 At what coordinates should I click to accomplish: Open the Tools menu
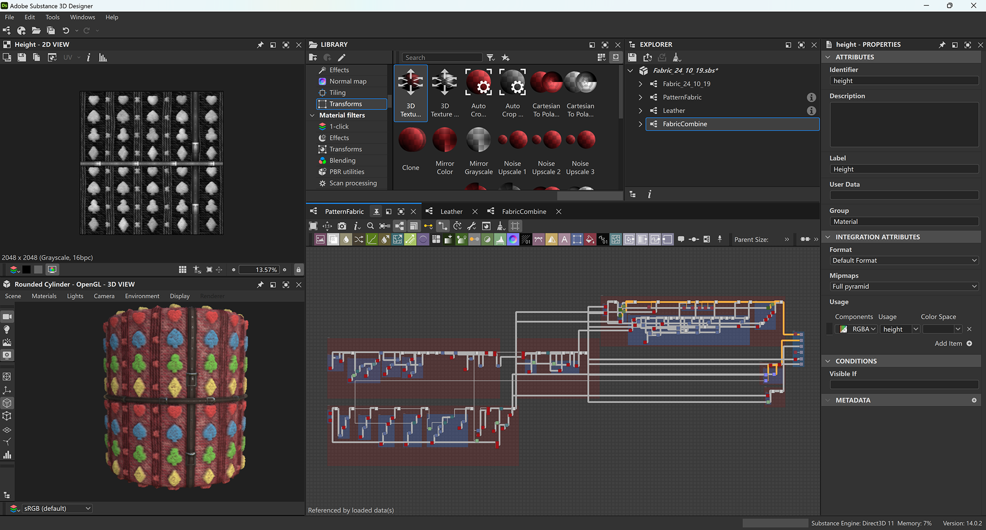[x=52, y=17]
